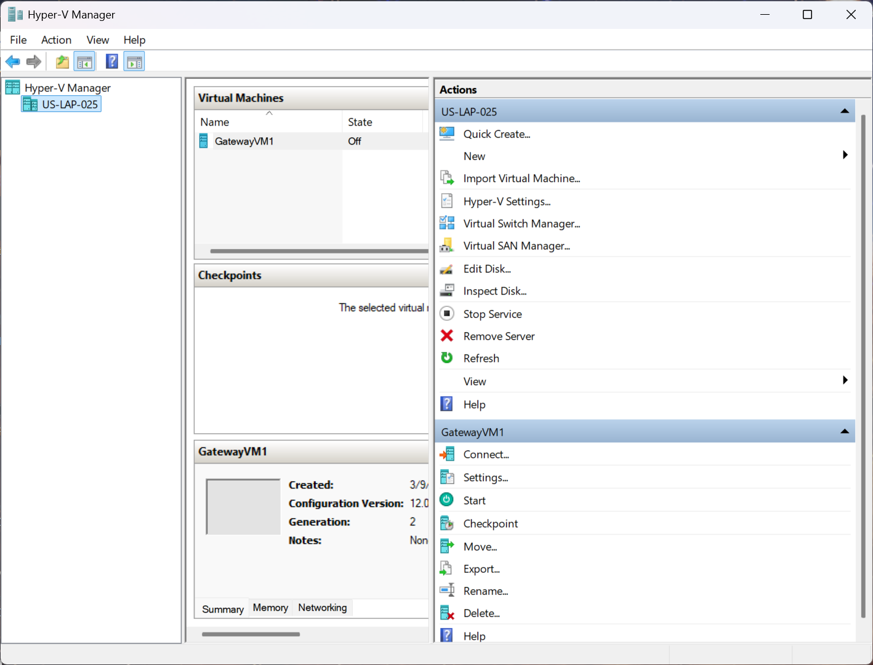
Task: Click the Virtual Machines horizontal scrollbar
Action: coord(319,251)
